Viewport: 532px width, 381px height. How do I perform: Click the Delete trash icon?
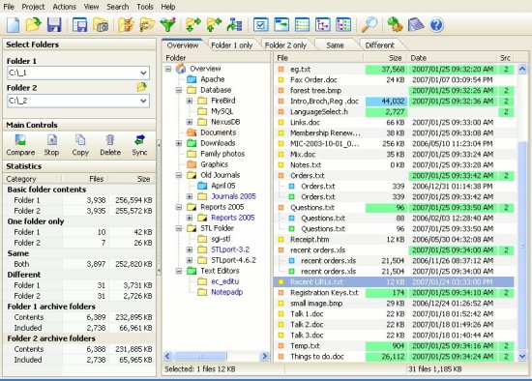tap(110, 140)
